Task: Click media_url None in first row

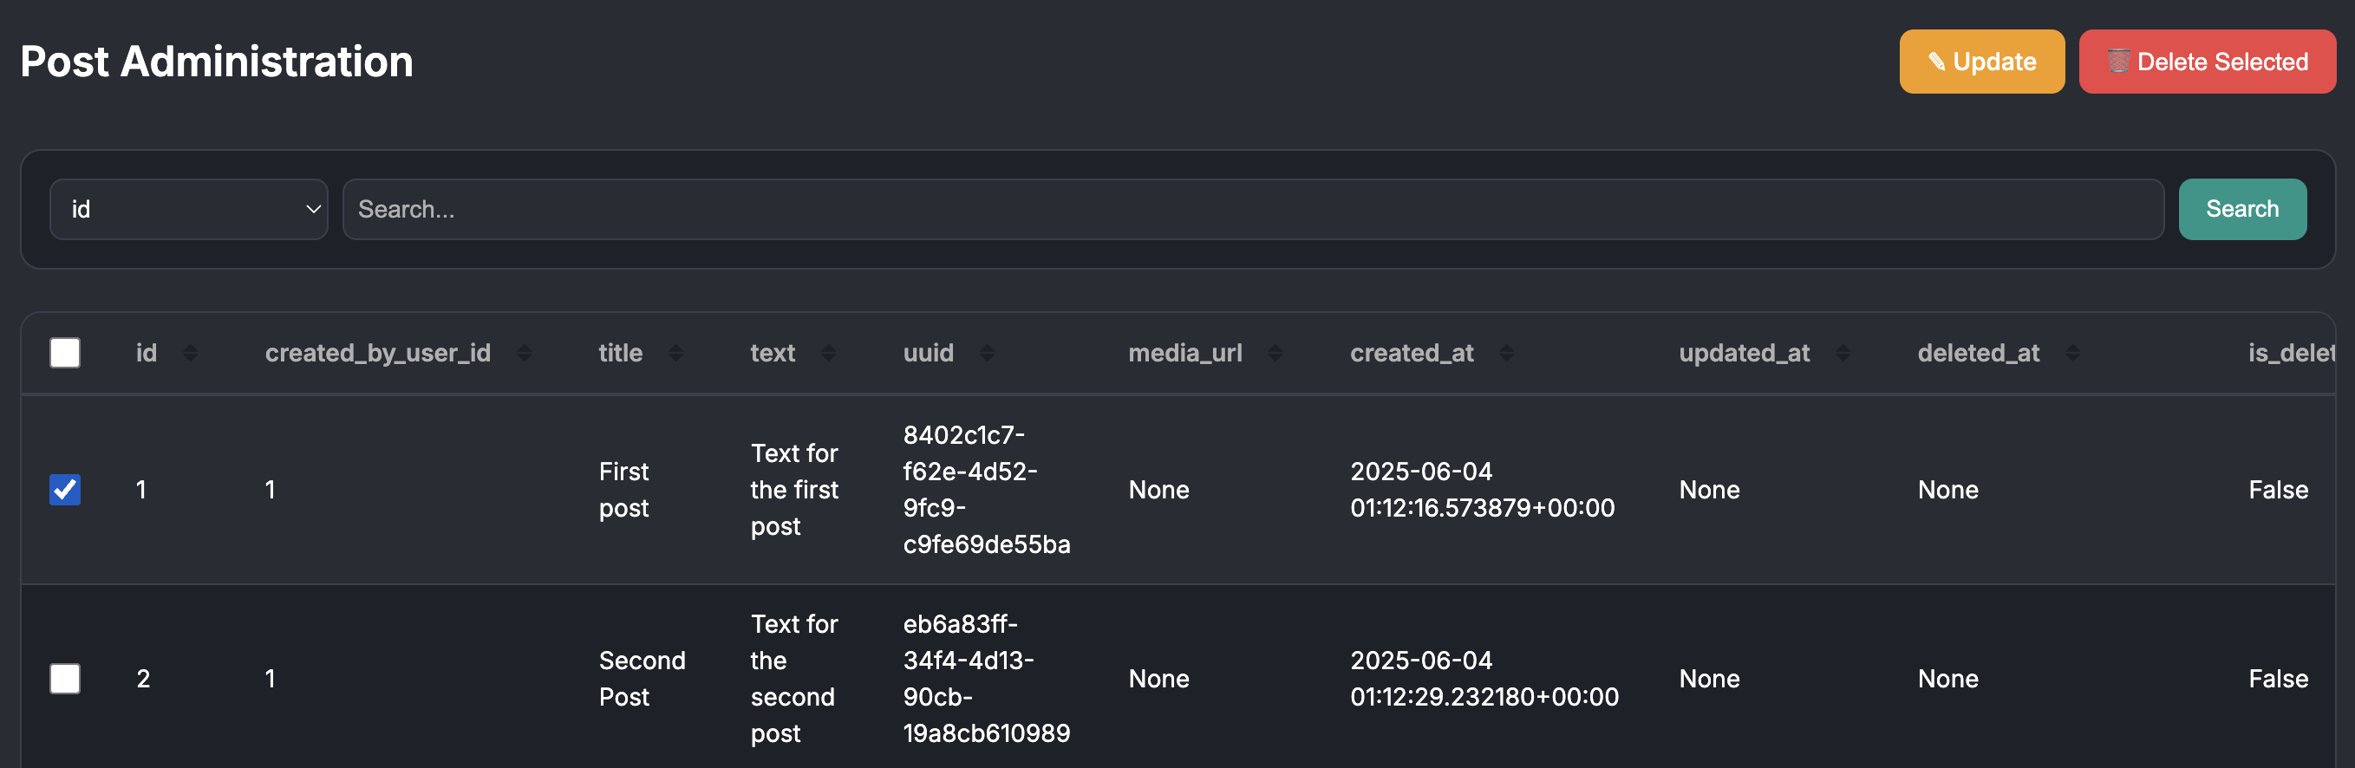Action: pos(1158,490)
